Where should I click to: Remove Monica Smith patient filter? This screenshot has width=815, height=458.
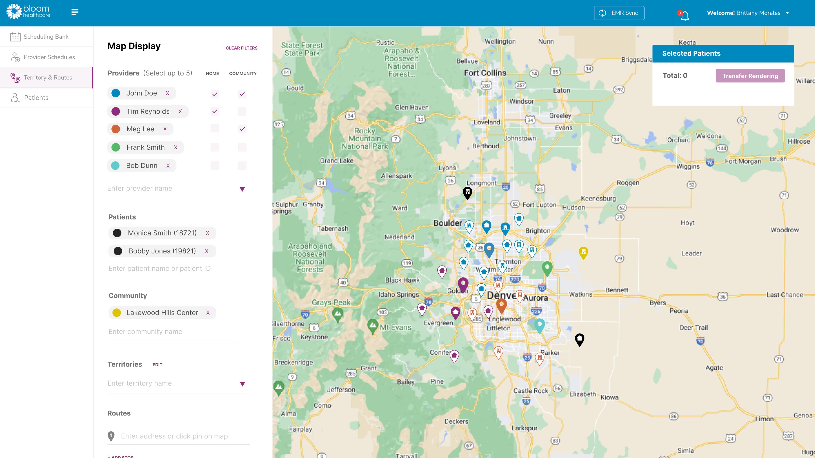tap(207, 233)
